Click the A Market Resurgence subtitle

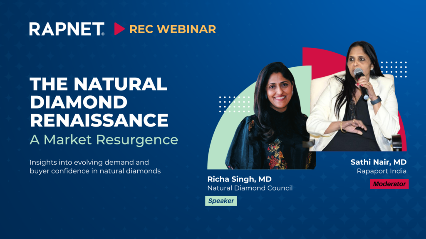[104, 140]
